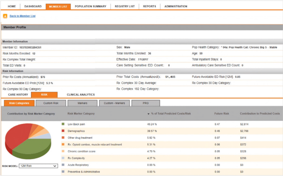
Task: Open the CLINICAL ANALYTICS tab
Action: [81, 95]
